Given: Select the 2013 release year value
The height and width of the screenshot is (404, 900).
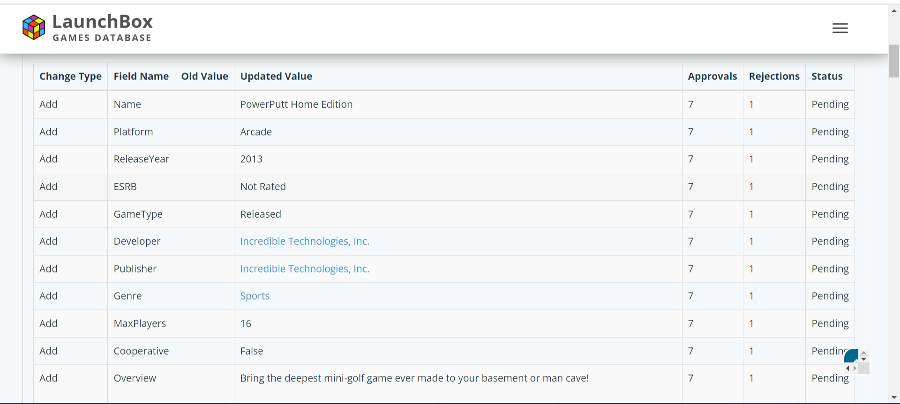Looking at the screenshot, I should click(x=251, y=159).
